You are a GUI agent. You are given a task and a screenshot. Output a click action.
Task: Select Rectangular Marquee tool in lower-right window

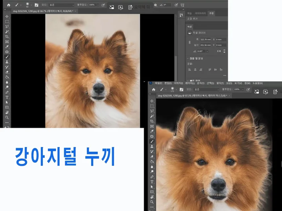[x=152, y=106]
